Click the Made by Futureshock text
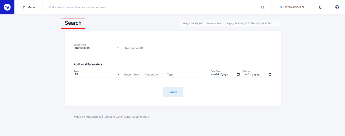 click(x=88, y=117)
